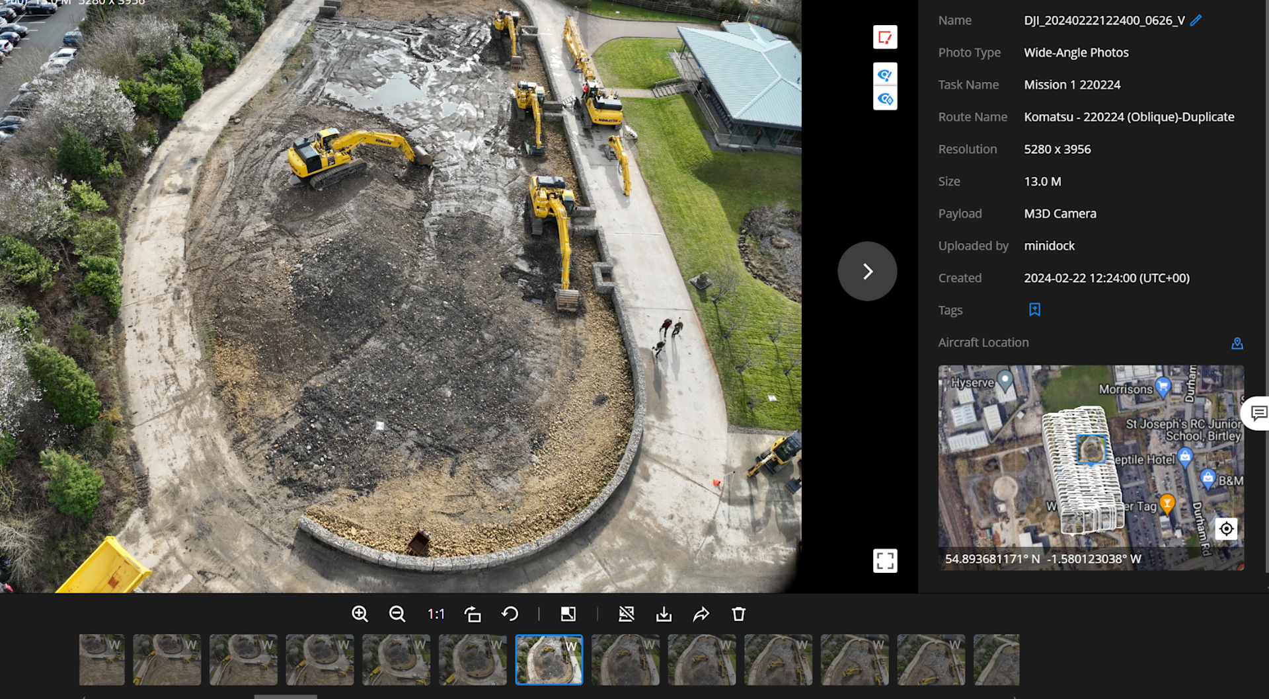
Task: Delete the current photo with the trash icon
Action: 739,614
